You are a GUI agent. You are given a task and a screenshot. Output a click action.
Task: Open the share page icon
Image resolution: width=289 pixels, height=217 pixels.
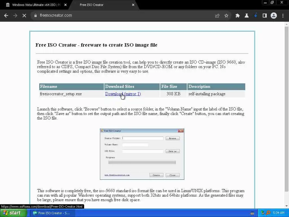click(x=217, y=16)
